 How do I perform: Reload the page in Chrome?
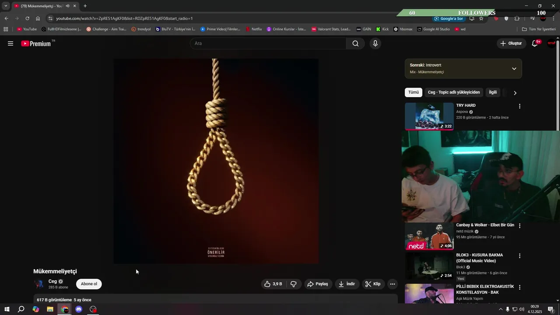click(27, 18)
